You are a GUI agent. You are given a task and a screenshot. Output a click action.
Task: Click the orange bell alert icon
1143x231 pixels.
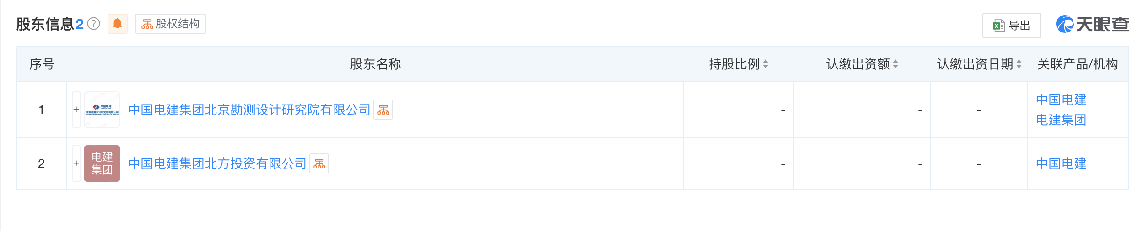coord(117,24)
